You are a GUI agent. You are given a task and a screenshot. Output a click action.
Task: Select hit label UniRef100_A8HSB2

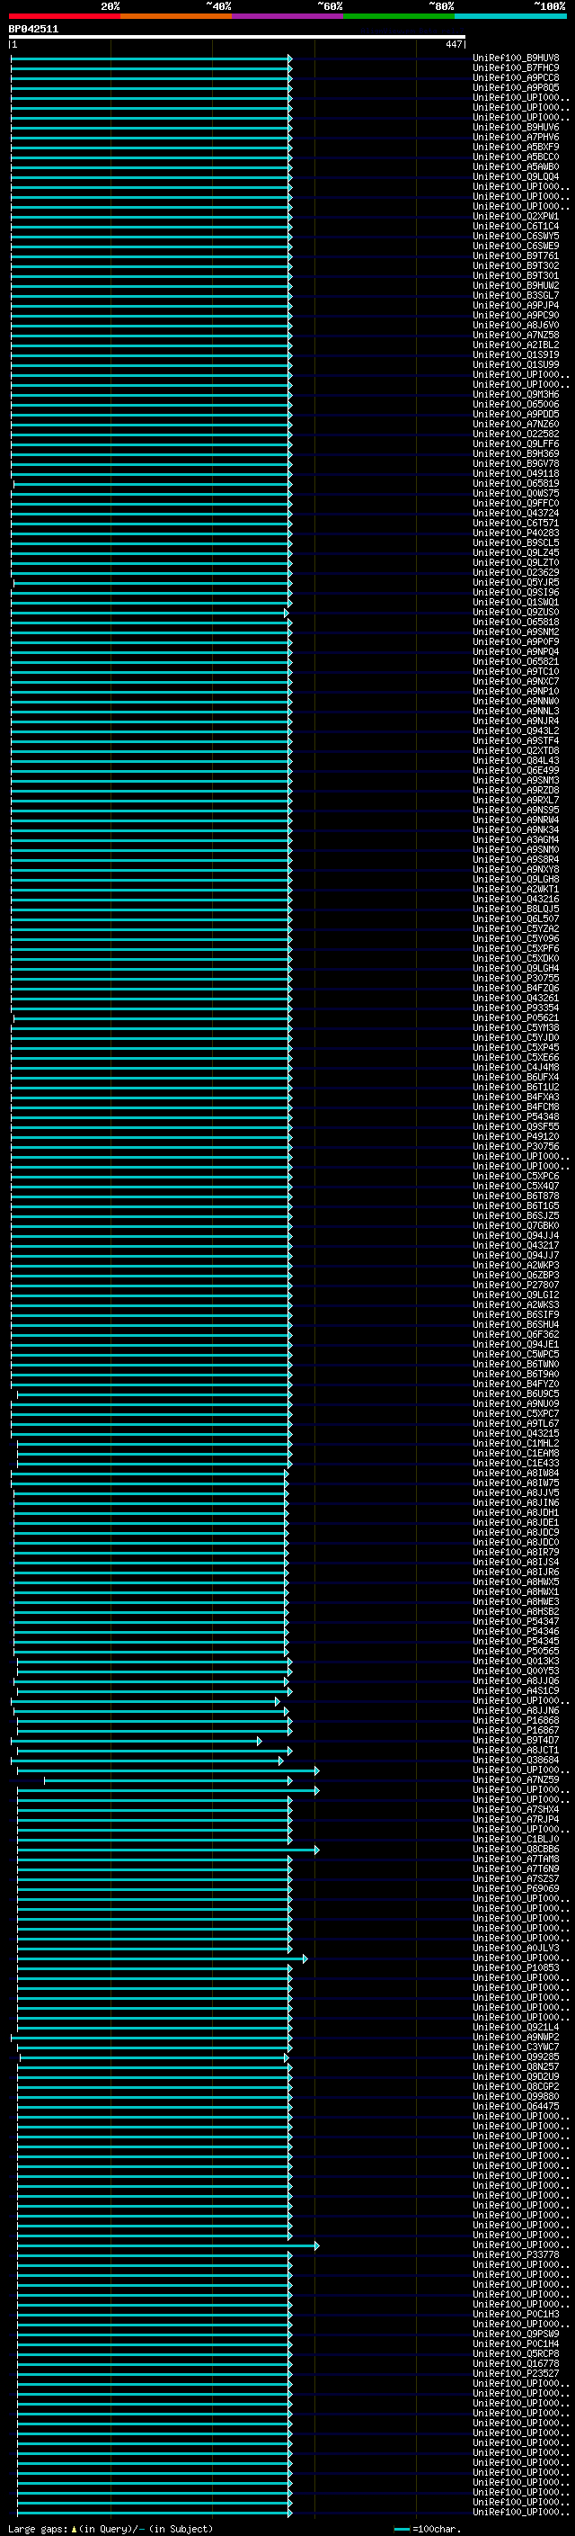516,1611
